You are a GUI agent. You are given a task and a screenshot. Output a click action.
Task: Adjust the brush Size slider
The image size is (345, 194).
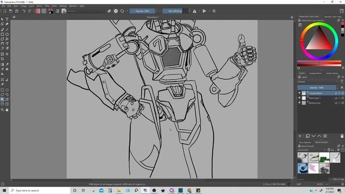[x=175, y=11]
